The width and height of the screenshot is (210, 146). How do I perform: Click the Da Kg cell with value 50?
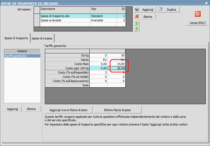[116, 55]
